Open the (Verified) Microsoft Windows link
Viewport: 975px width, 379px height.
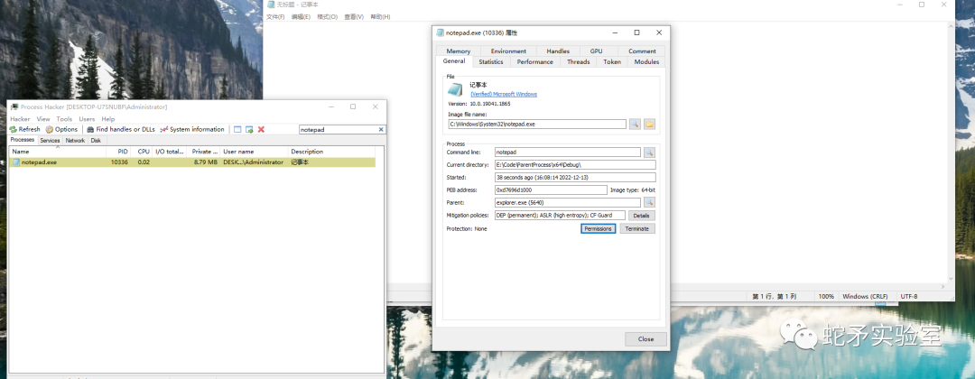(x=504, y=95)
